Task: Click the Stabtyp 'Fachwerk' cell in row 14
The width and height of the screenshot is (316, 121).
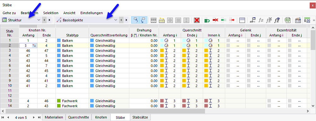Action: pos(72,106)
